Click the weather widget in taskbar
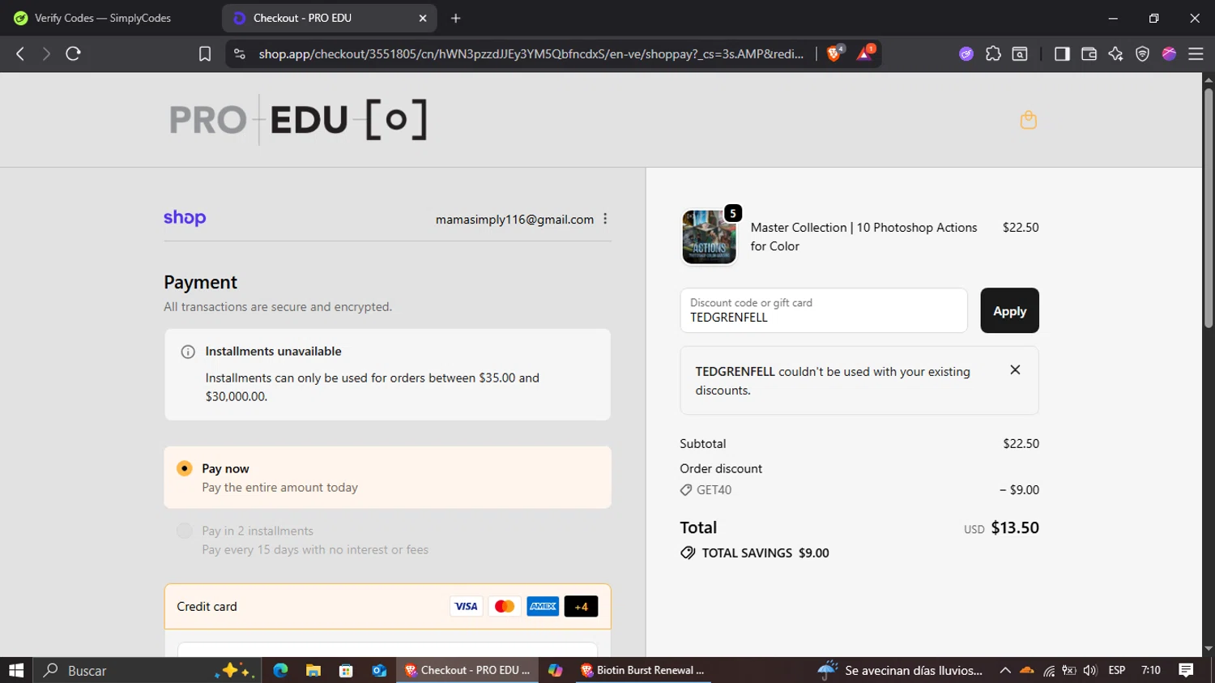The width and height of the screenshot is (1215, 683). (x=901, y=670)
